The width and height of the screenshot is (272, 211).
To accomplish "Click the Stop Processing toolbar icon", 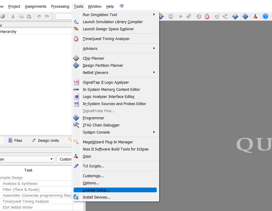I will pyautogui.click(x=171, y=17).
